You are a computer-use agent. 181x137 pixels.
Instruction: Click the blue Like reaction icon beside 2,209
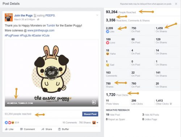108,31
